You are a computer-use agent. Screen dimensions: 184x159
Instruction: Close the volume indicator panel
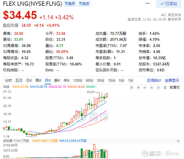click(178, 141)
